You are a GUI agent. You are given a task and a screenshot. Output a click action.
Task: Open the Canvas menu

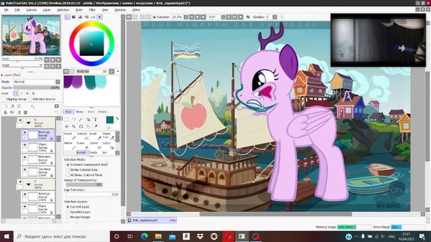[31, 10]
